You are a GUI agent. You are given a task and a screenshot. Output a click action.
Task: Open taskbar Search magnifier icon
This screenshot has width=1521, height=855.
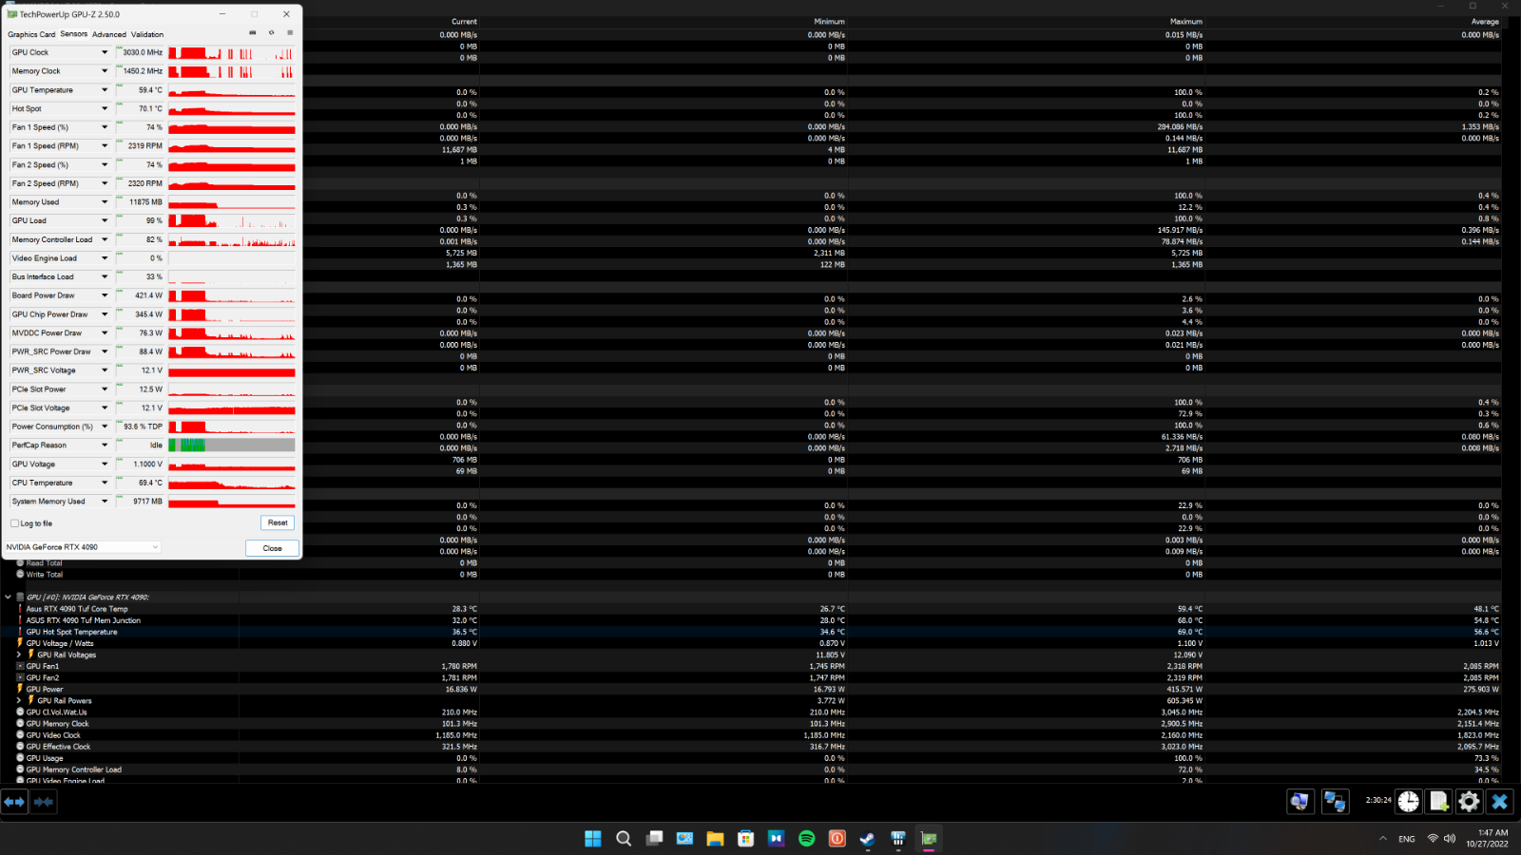click(624, 838)
